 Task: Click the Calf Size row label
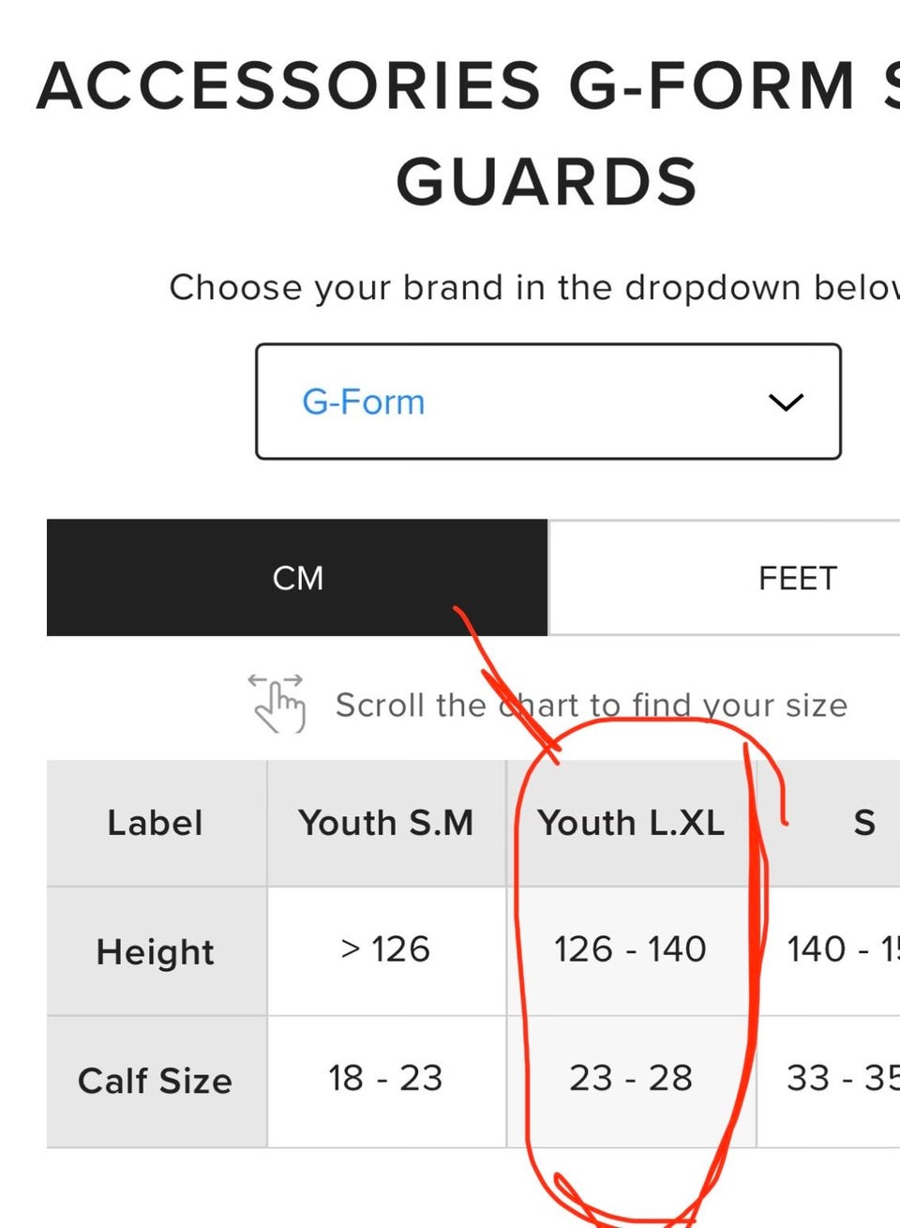coord(156,1081)
